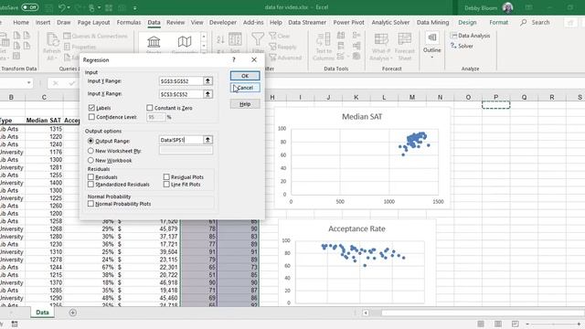Click the question mark in Regression dialog title

234,59
